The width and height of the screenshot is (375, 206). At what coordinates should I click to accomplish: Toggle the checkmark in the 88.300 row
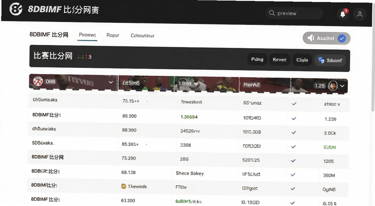point(293,132)
